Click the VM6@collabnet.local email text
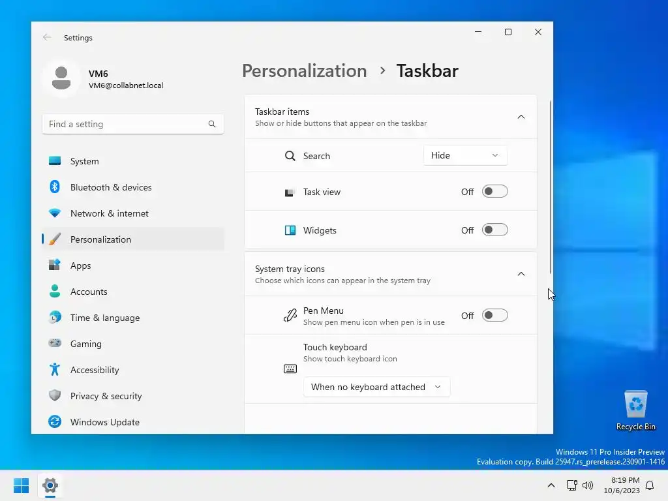 (126, 85)
